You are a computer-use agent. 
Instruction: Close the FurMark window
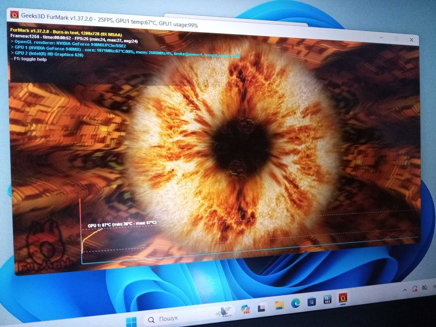[x=411, y=40]
